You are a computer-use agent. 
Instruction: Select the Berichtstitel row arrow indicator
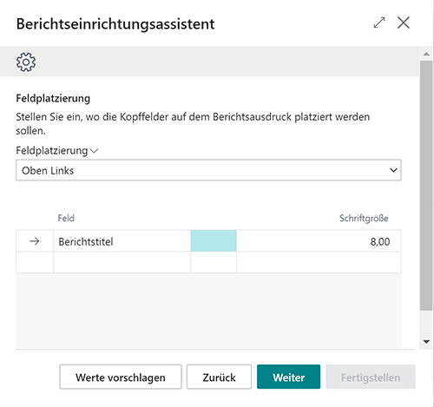35,241
